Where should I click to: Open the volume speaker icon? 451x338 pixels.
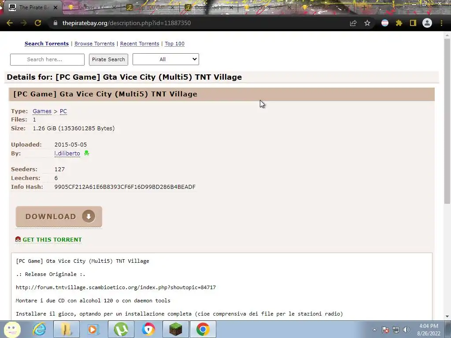click(x=407, y=330)
